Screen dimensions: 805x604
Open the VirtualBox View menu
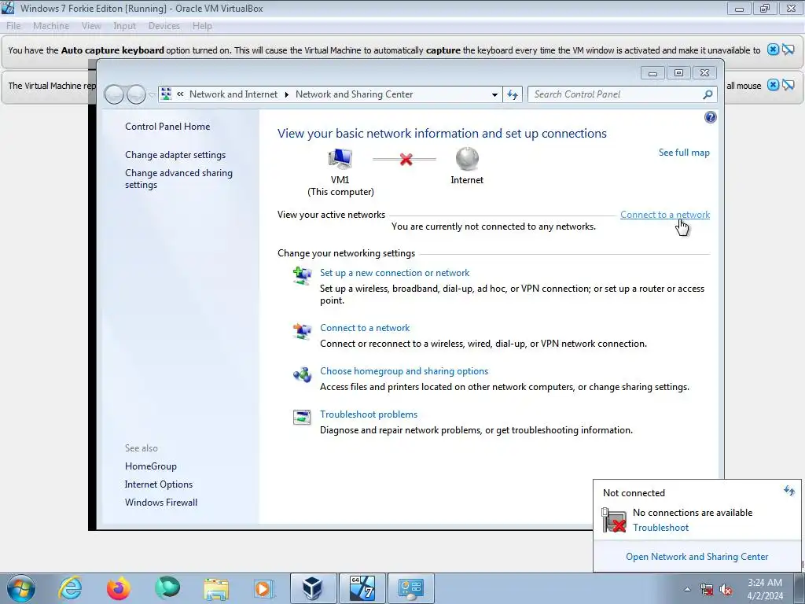coord(91,26)
